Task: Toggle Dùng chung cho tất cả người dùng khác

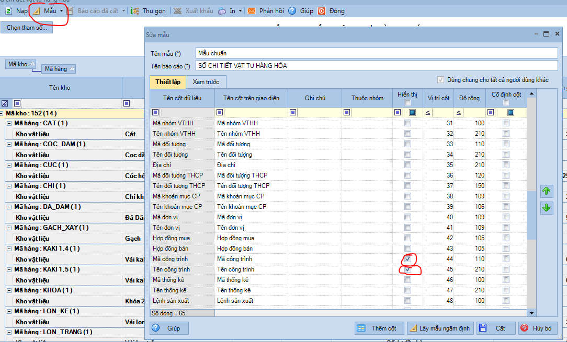Action: click(440, 80)
